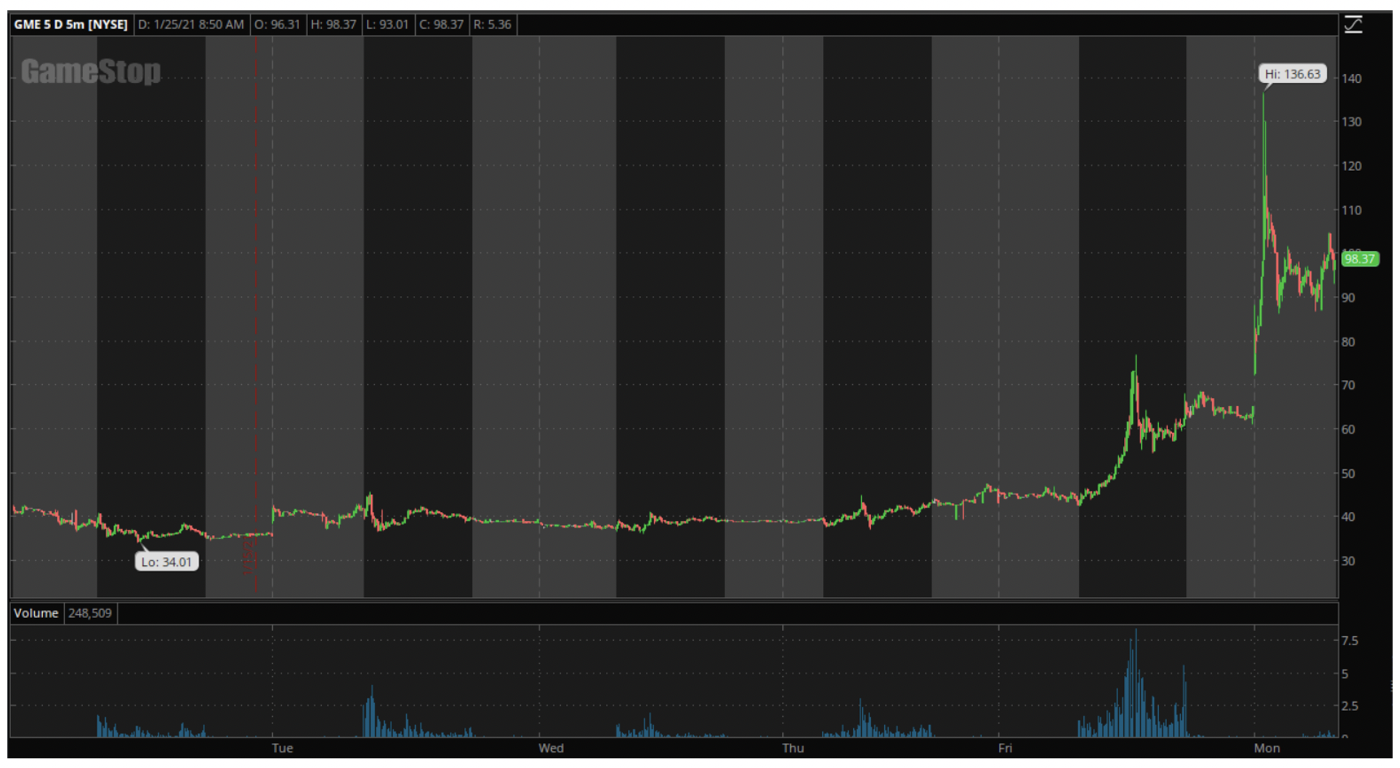Click the Tue label on time axis
The height and width of the screenshot is (768, 1400).
click(282, 748)
